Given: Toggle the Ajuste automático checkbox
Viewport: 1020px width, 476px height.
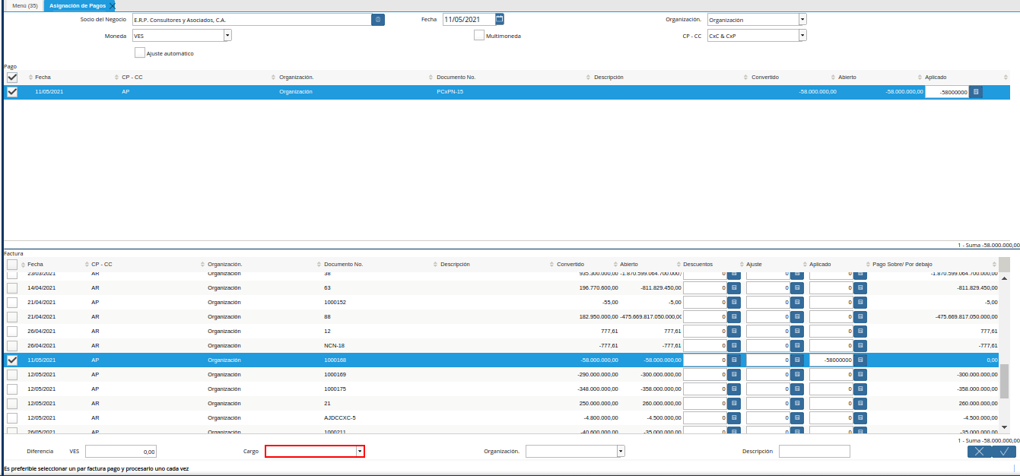Looking at the screenshot, I should (x=140, y=53).
